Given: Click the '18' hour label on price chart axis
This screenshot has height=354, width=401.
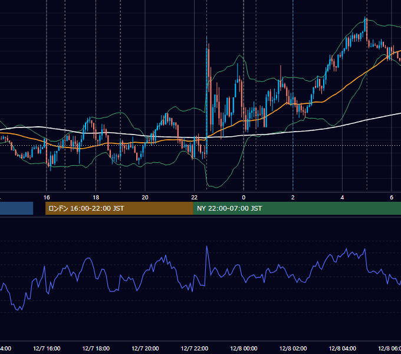Looking at the screenshot, I should coord(96,198).
